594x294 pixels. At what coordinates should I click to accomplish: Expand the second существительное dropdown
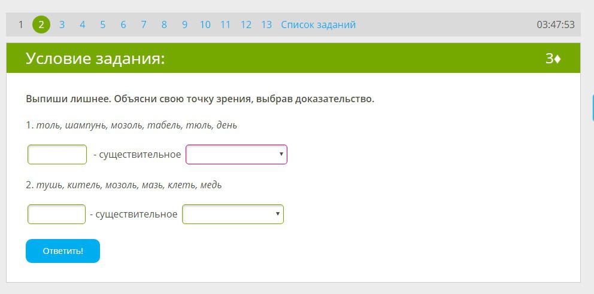pos(233,214)
